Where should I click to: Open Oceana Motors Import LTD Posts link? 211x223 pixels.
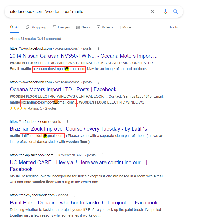coord(63,89)
